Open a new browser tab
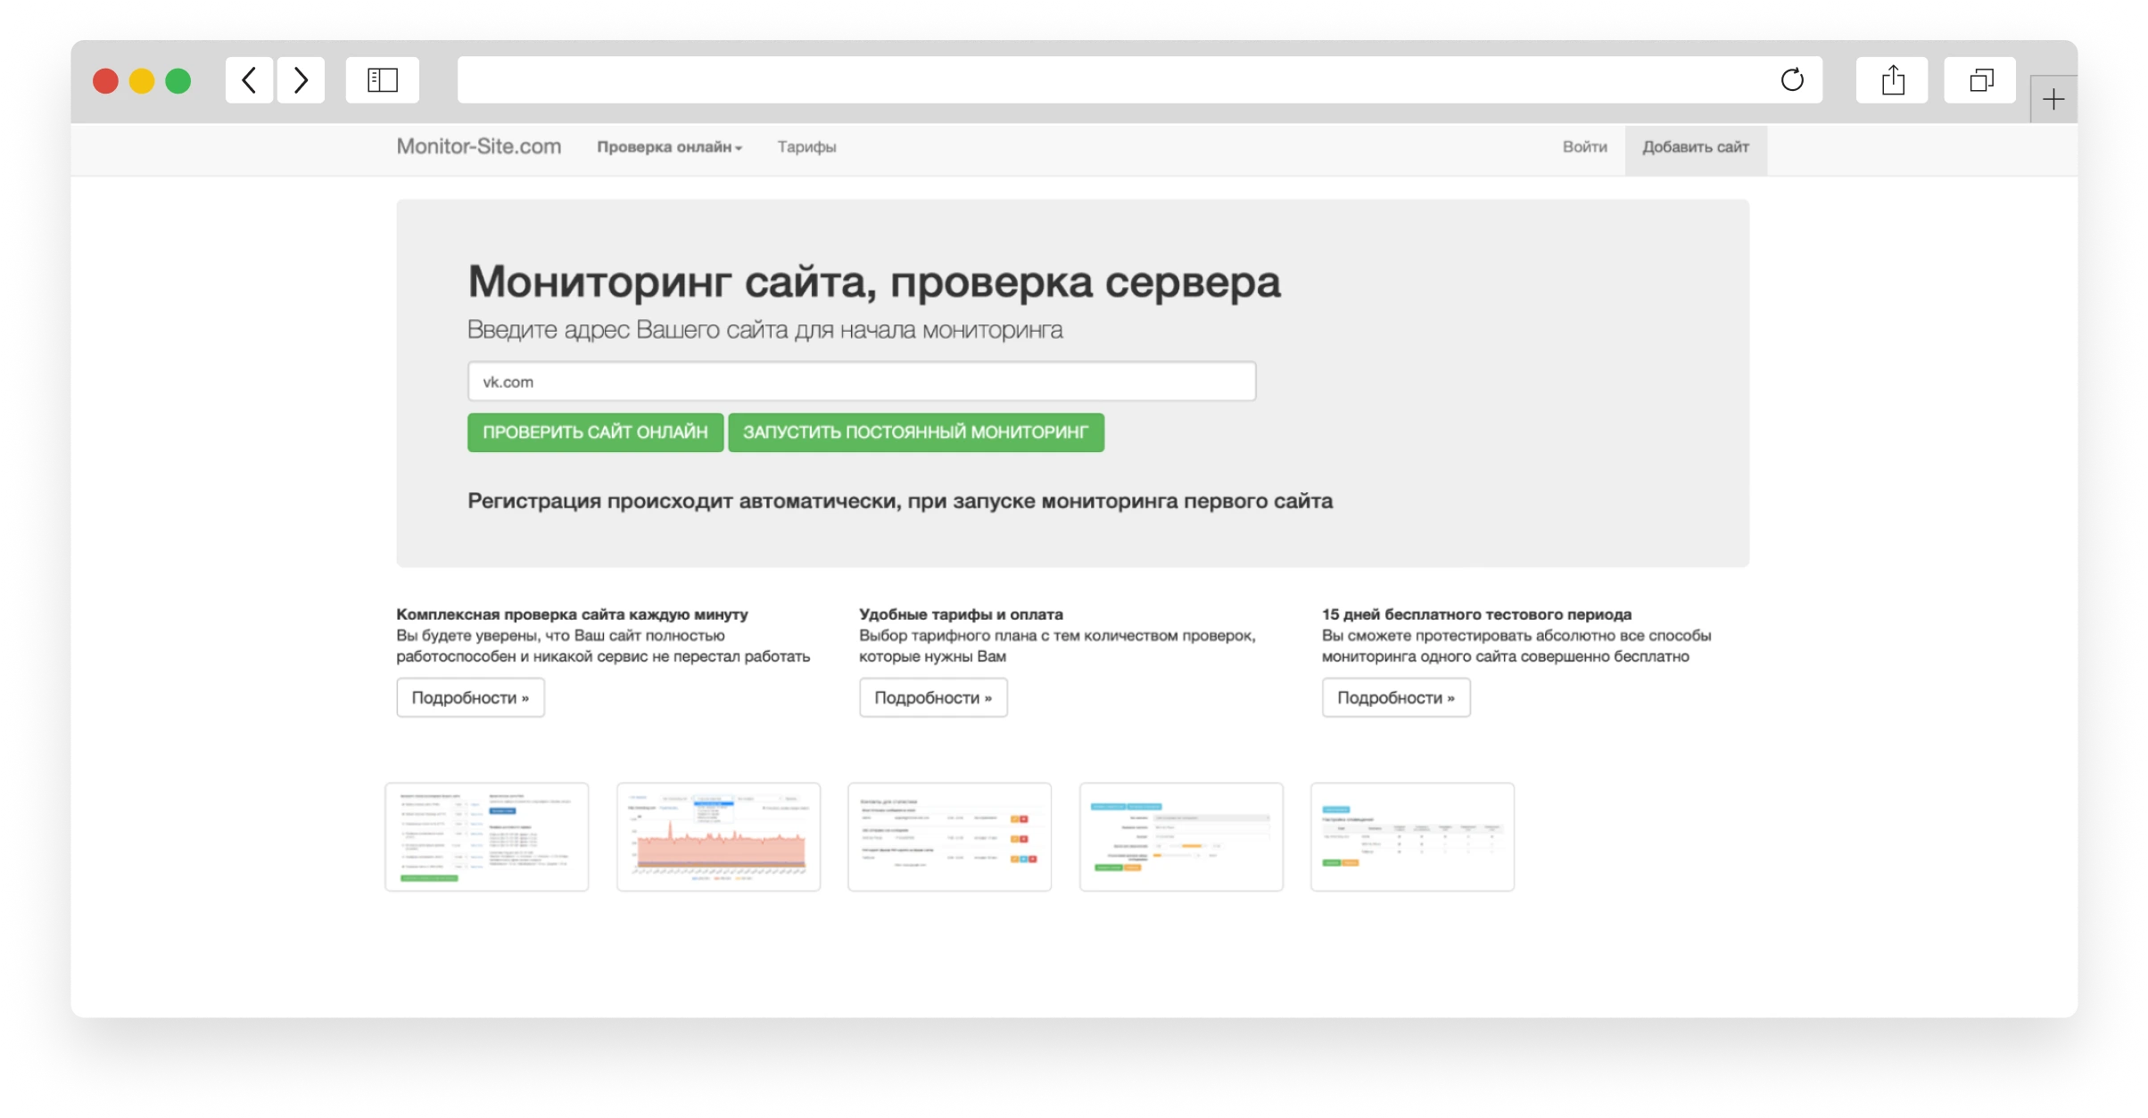 click(2052, 98)
